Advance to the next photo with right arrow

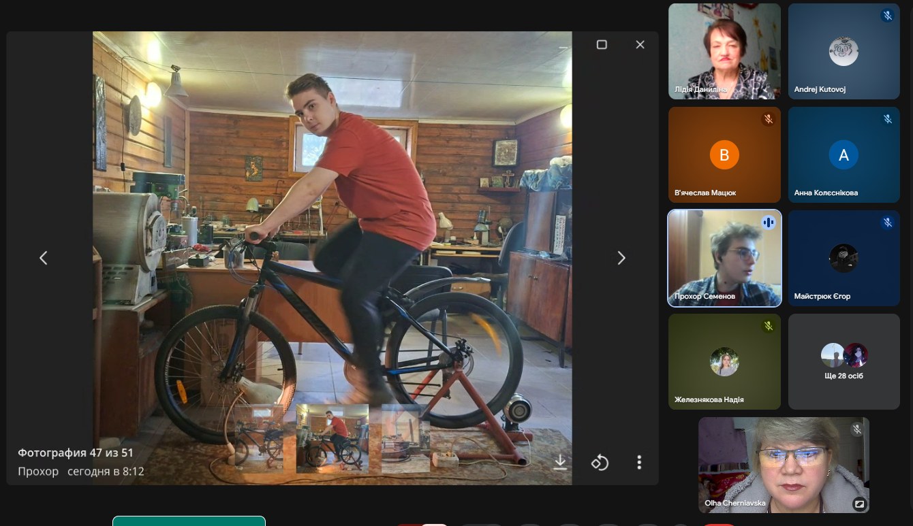tap(621, 258)
